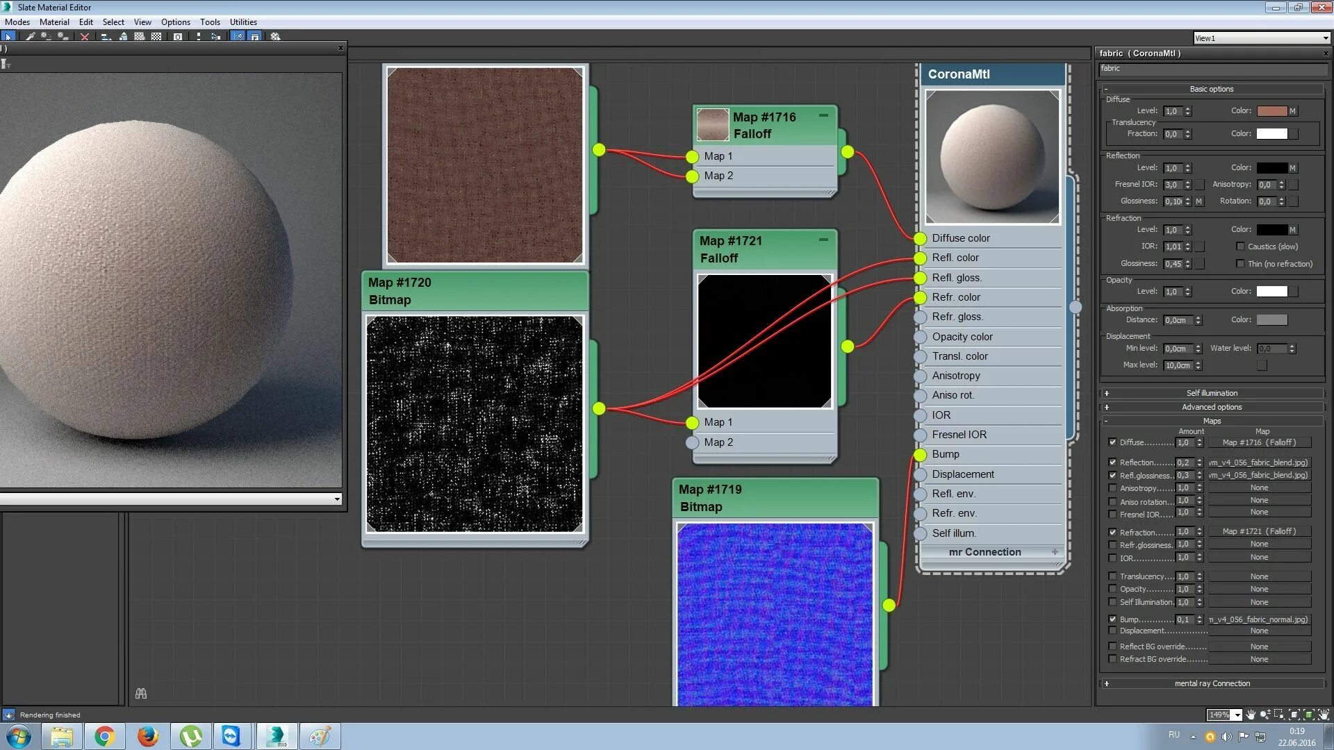Click the Pan hand tool next to zoom percentage

1251,715
